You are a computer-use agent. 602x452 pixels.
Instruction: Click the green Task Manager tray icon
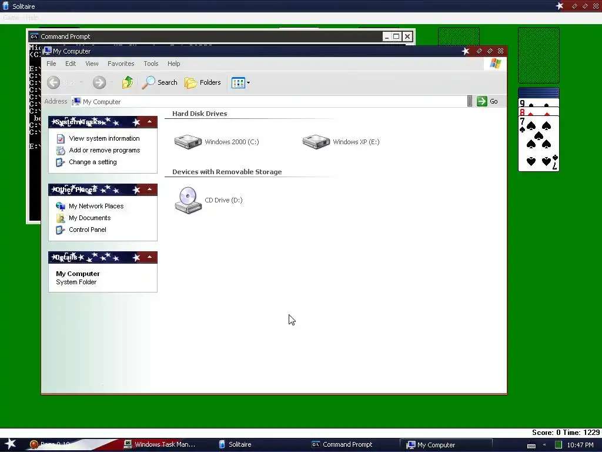click(558, 445)
